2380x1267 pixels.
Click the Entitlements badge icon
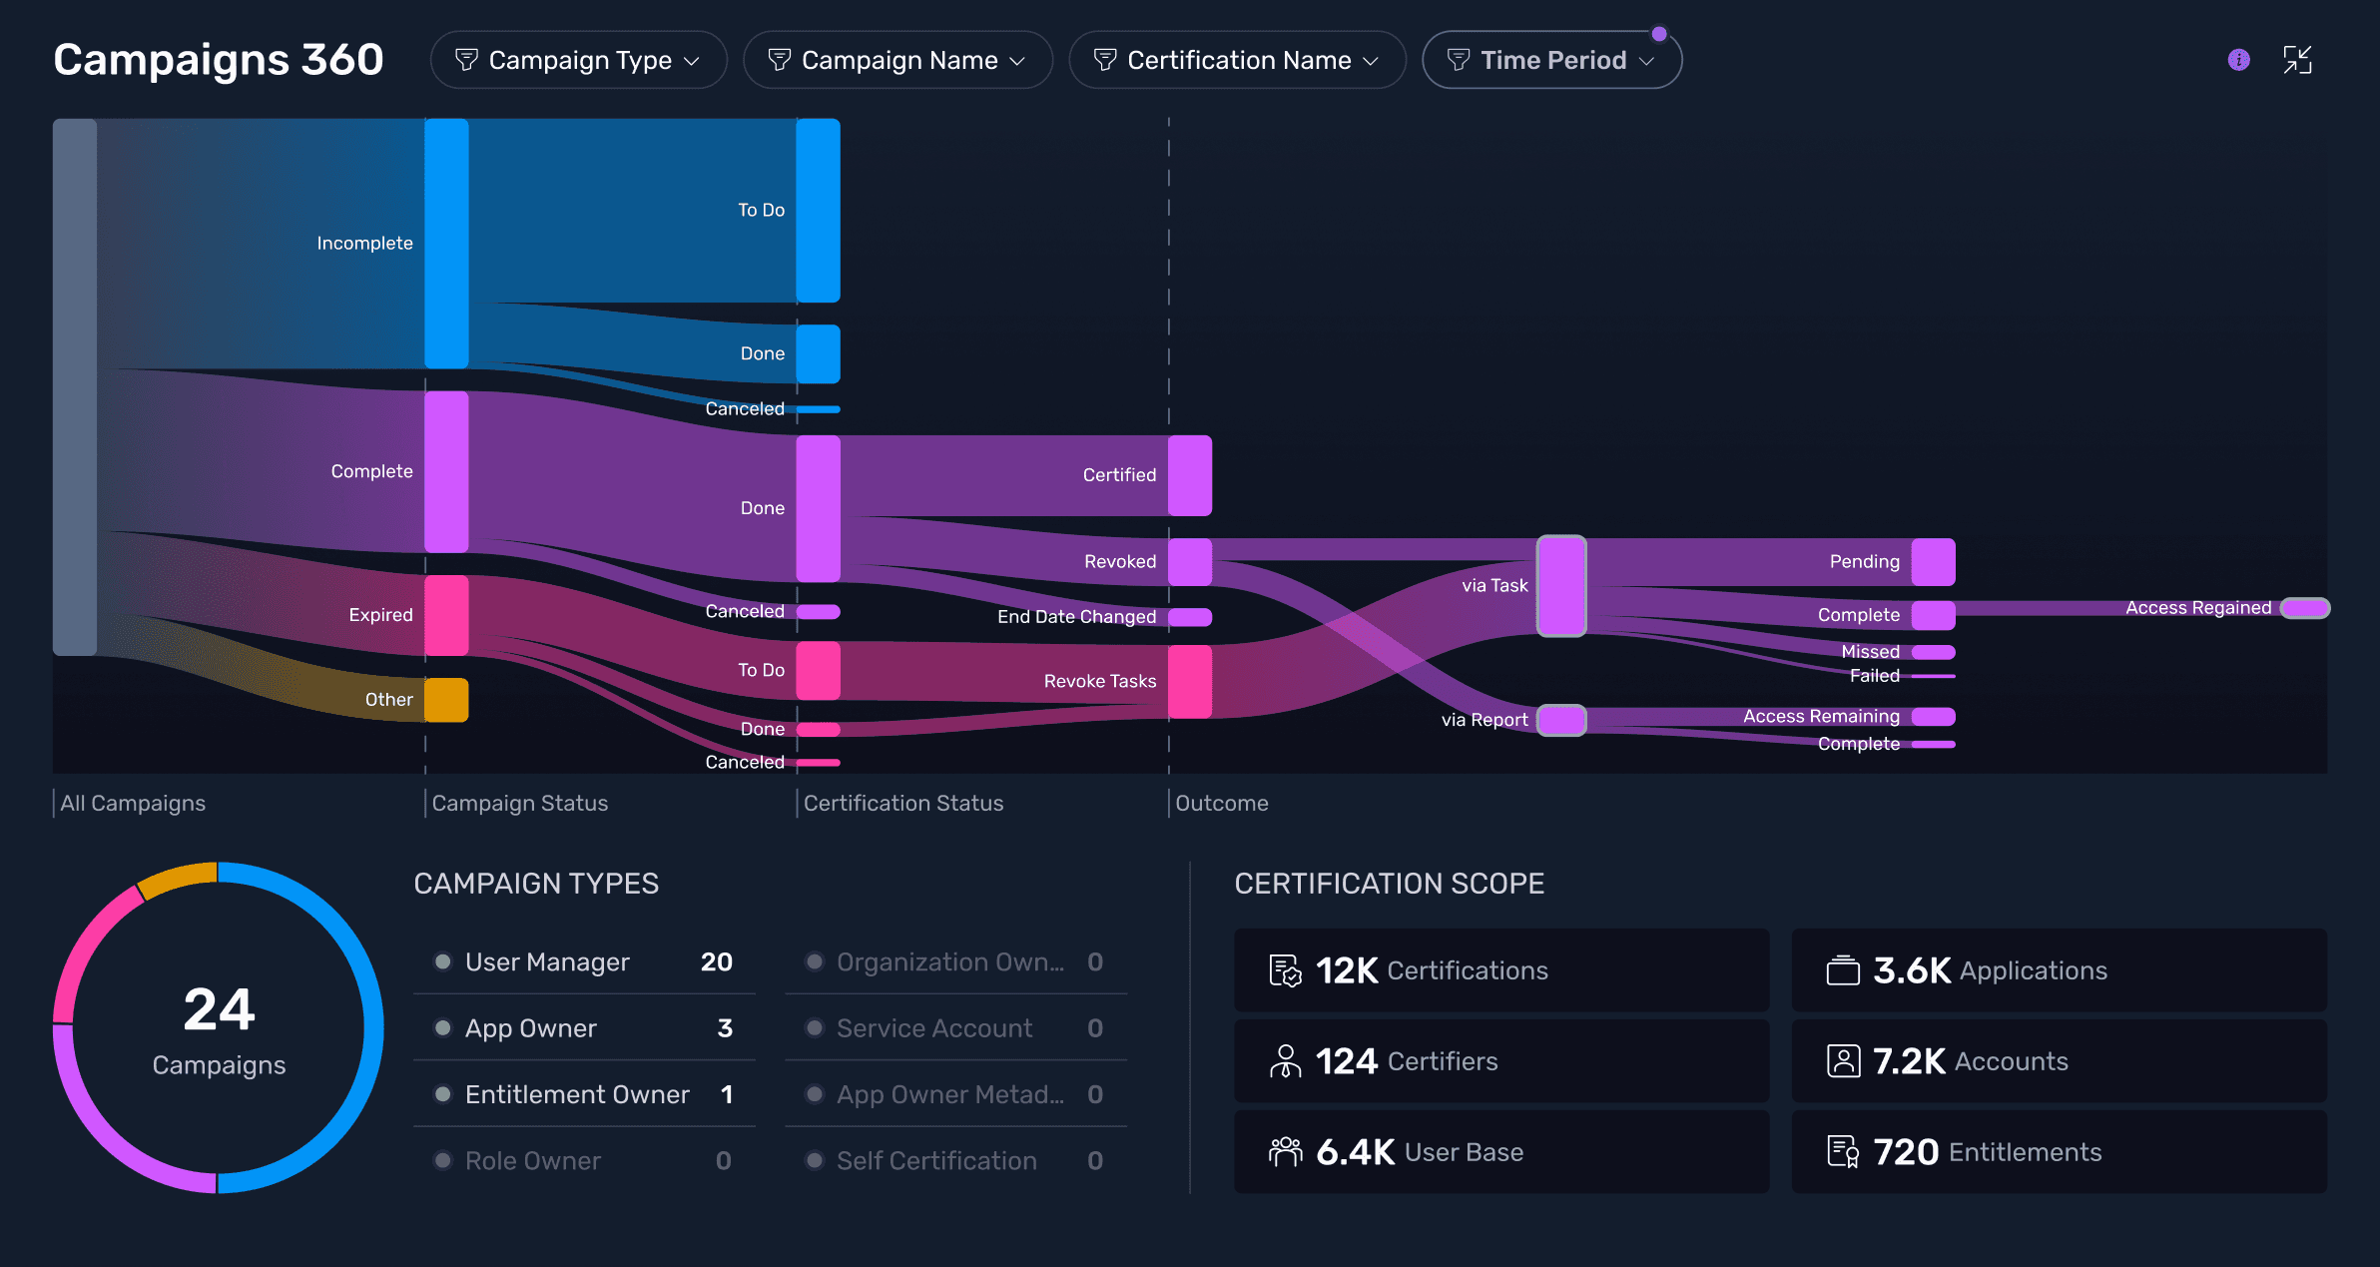point(1842,1152)
